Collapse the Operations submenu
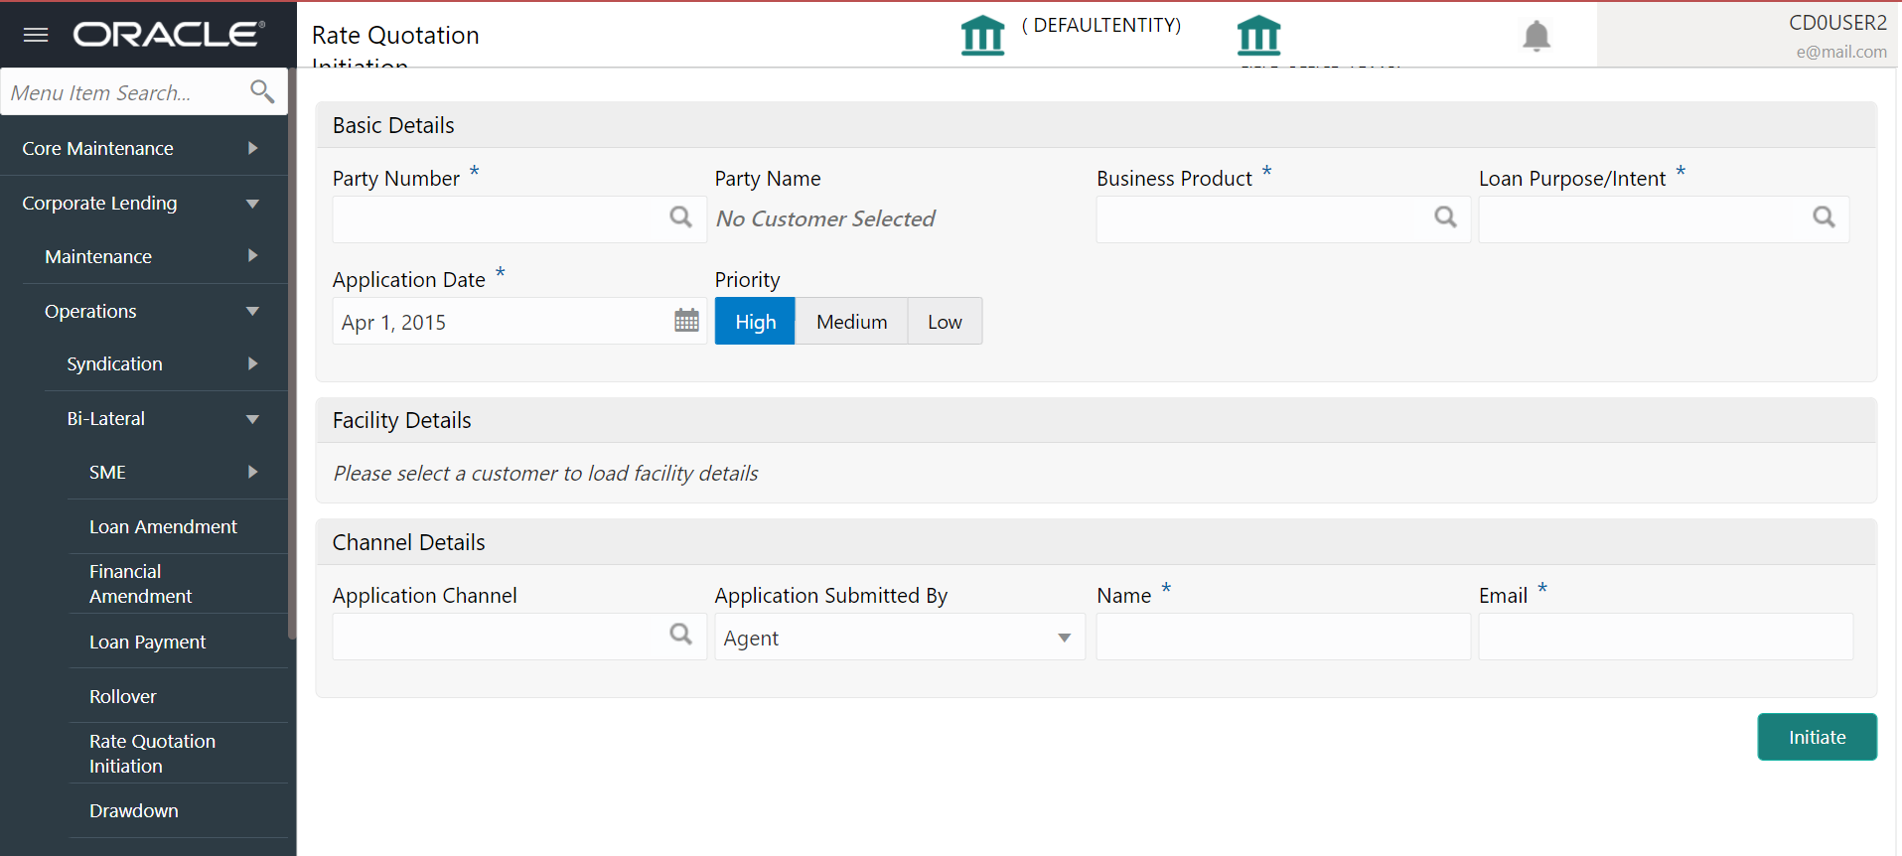The width and height of the screenshot is (1902, 856). click(x=155, y=311)
